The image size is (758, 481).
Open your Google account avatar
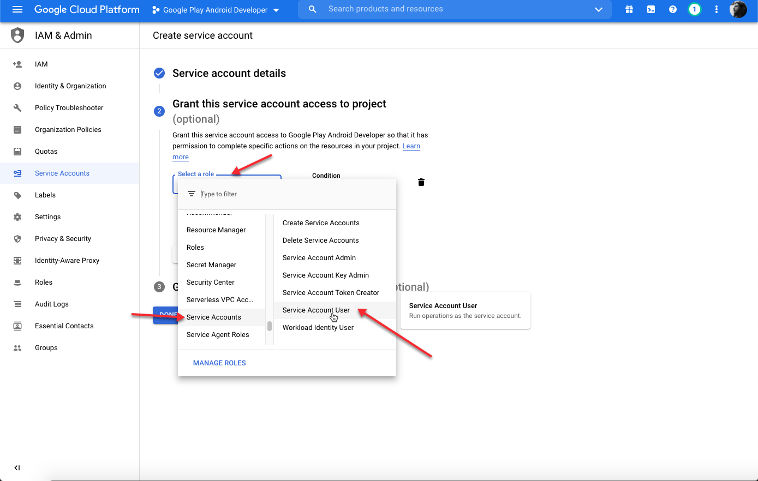pos(738,9)
